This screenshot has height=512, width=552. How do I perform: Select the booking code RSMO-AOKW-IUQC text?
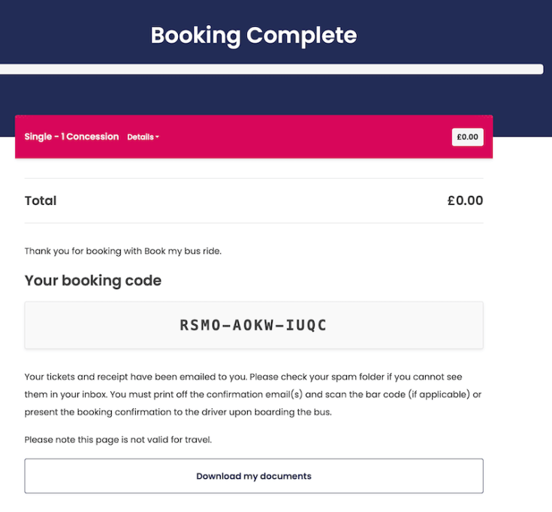coord(254,326)
